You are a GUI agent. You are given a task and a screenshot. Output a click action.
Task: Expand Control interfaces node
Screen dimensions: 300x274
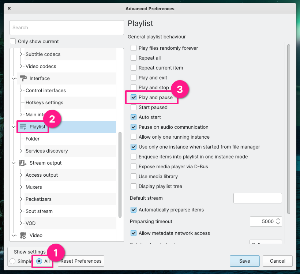coord(21,90)
